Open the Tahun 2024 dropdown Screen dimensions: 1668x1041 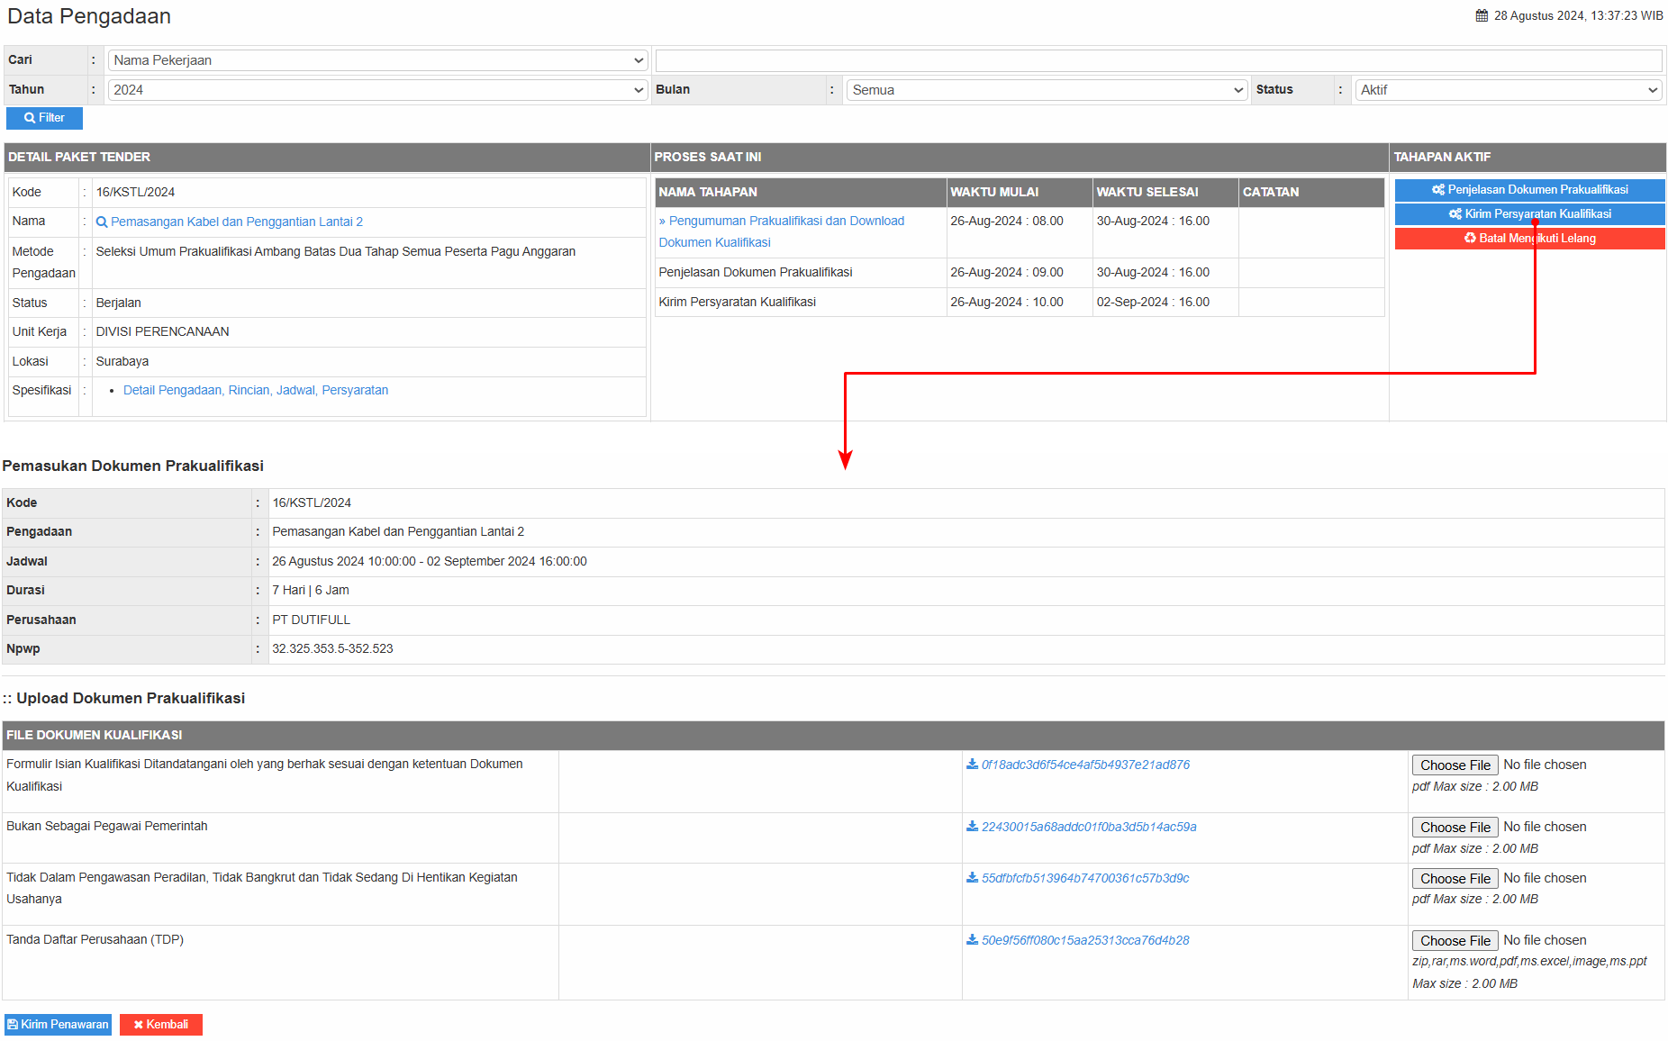pyautogui.click(x=377, y=90)
